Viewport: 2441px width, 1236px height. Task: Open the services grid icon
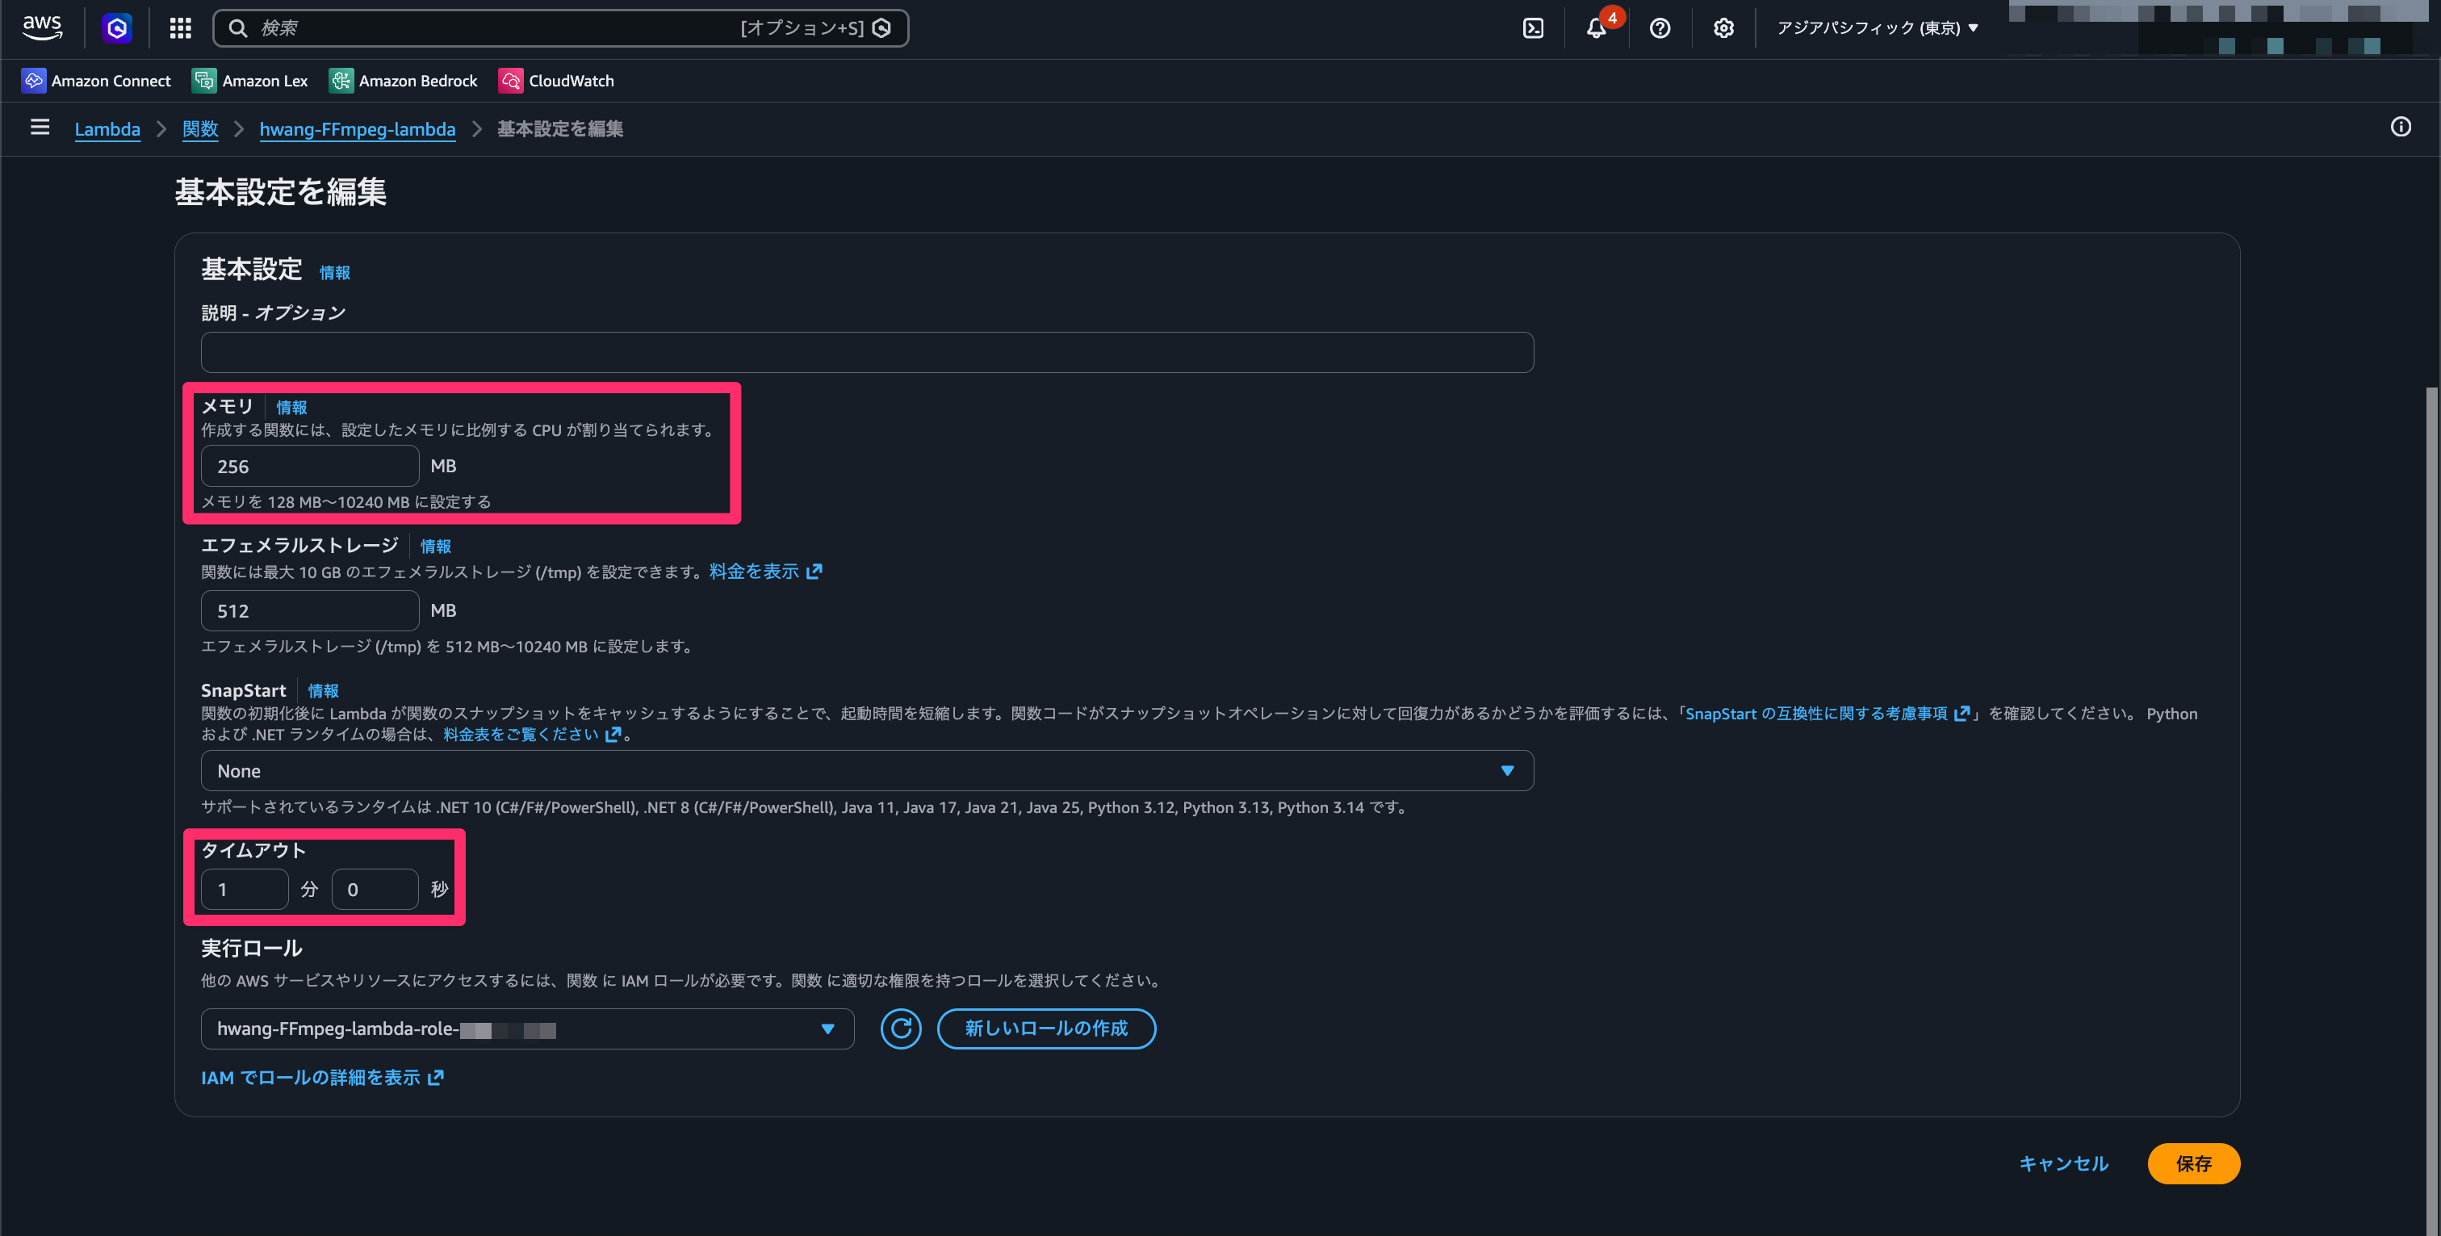click(x=180, y=27)
